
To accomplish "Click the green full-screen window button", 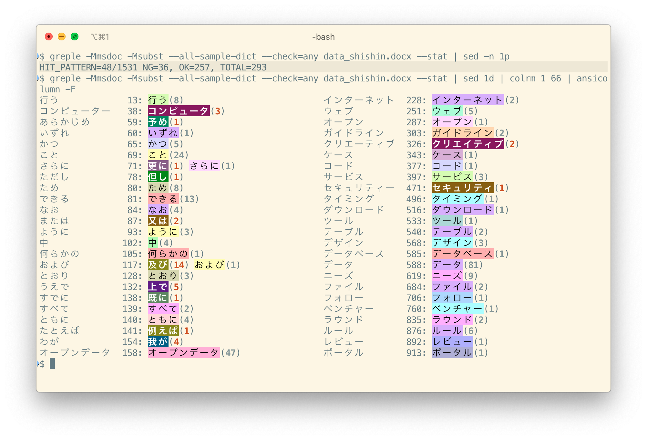I will pos(75,37).
